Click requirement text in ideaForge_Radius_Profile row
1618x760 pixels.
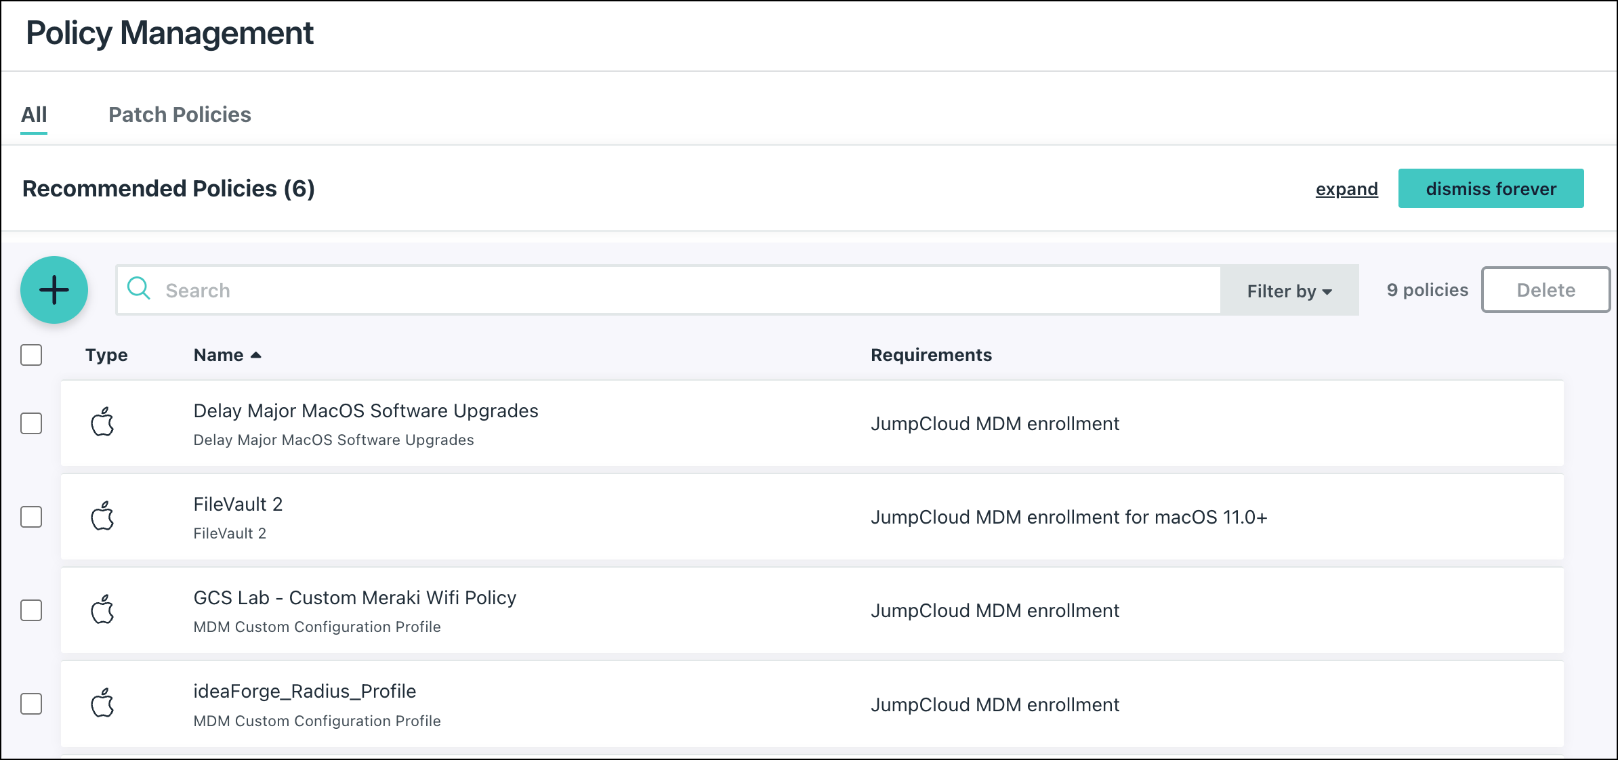(995, 704)
